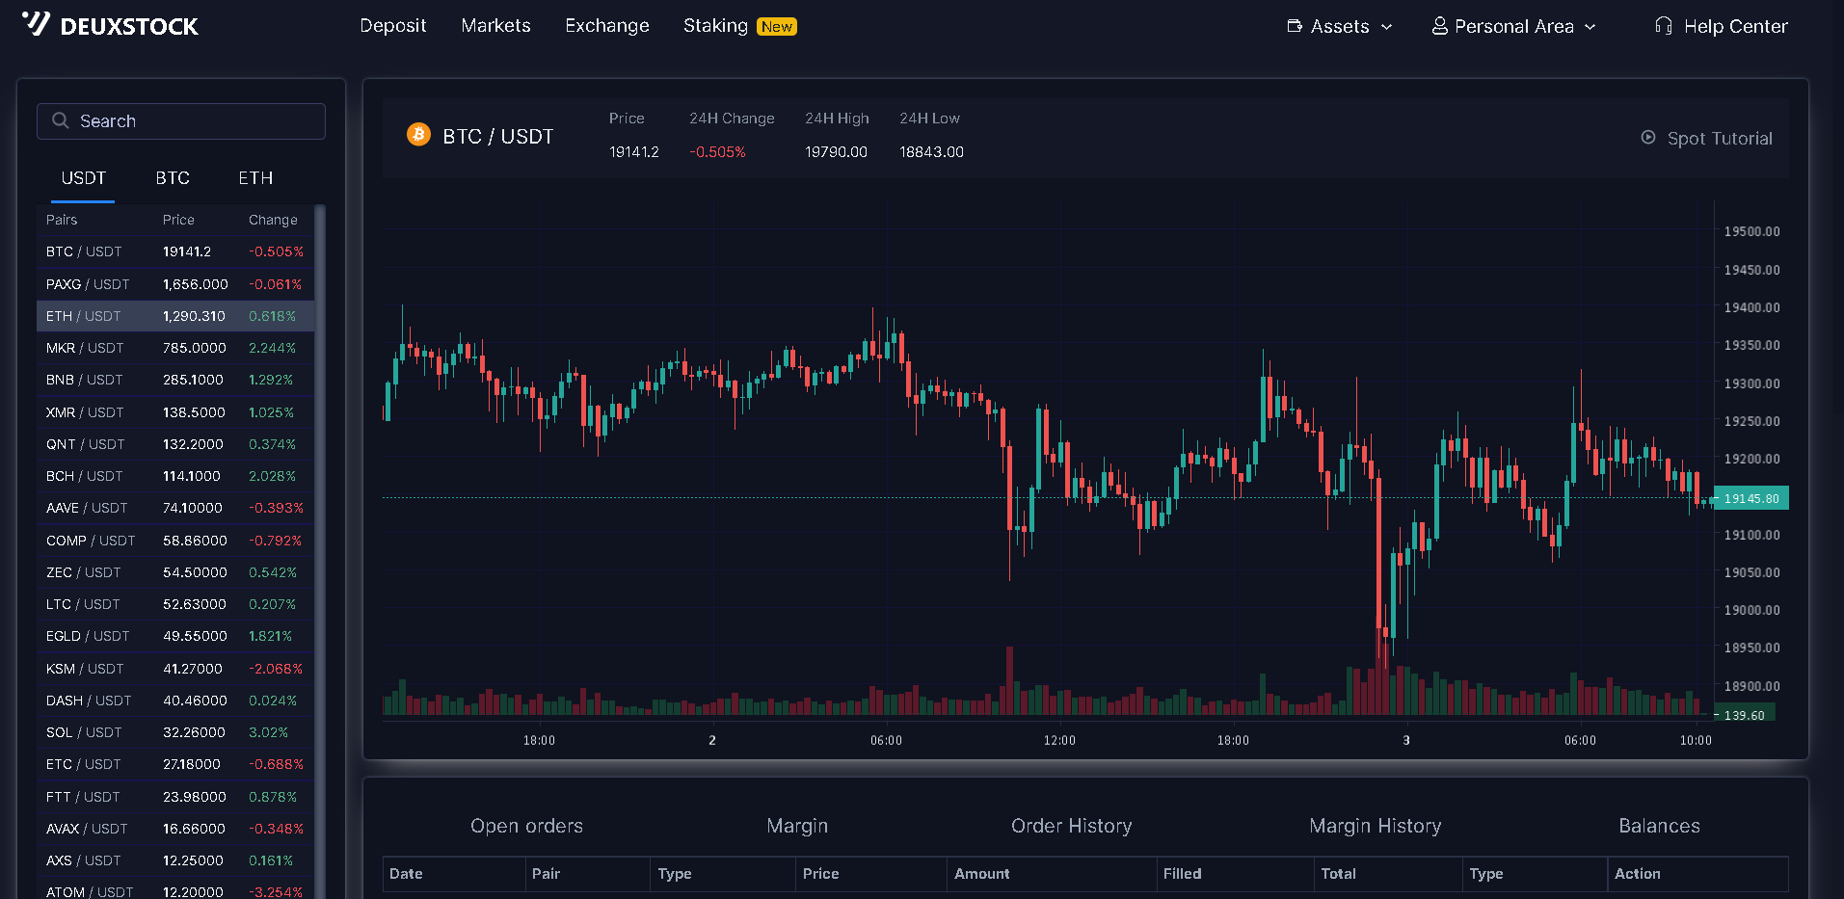The height and width of the screenshot is (899, 1844).
Task: Expand the Personal Area dropdown chevron
Action: click(x=1590, y=27)
